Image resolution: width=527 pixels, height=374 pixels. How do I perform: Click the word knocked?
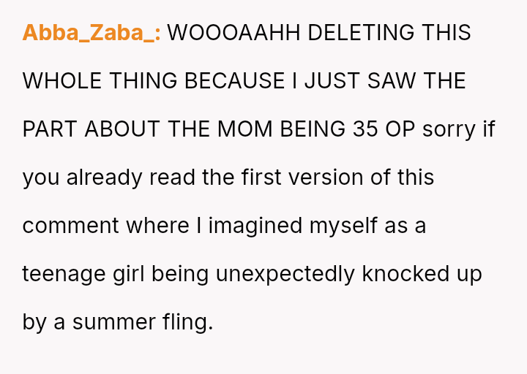(405, 274)
